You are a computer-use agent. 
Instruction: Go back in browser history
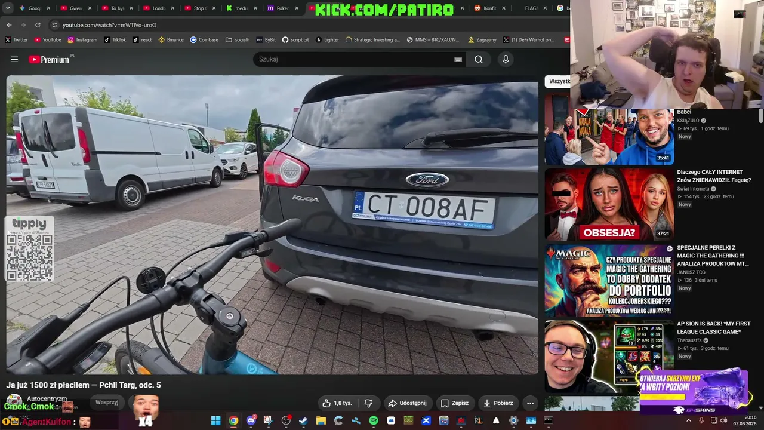point(9,25)
